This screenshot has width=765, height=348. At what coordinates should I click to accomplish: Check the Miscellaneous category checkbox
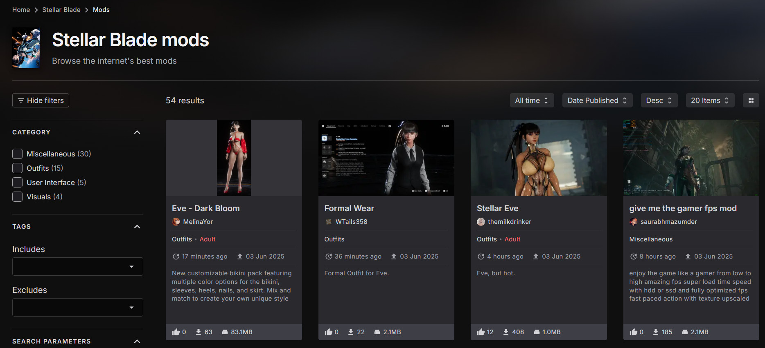click(x=17, y=154)
